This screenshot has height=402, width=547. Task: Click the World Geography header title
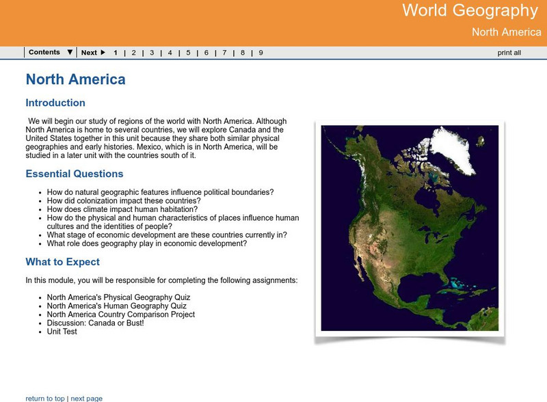pyautogui.click(x=470, y=10)
